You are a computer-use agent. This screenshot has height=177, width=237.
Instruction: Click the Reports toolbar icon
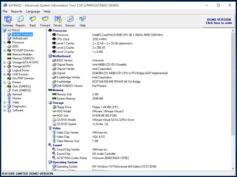(20, 19)
